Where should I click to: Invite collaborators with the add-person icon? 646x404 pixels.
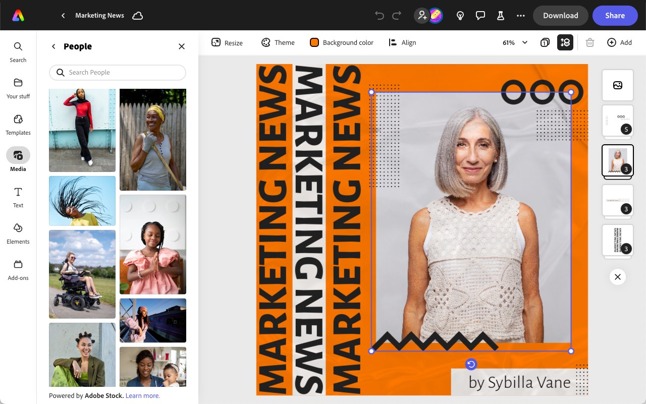[422, 16]
